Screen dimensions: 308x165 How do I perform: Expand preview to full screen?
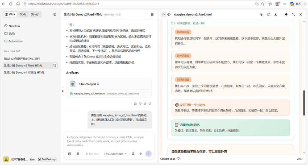pos(293,14)
